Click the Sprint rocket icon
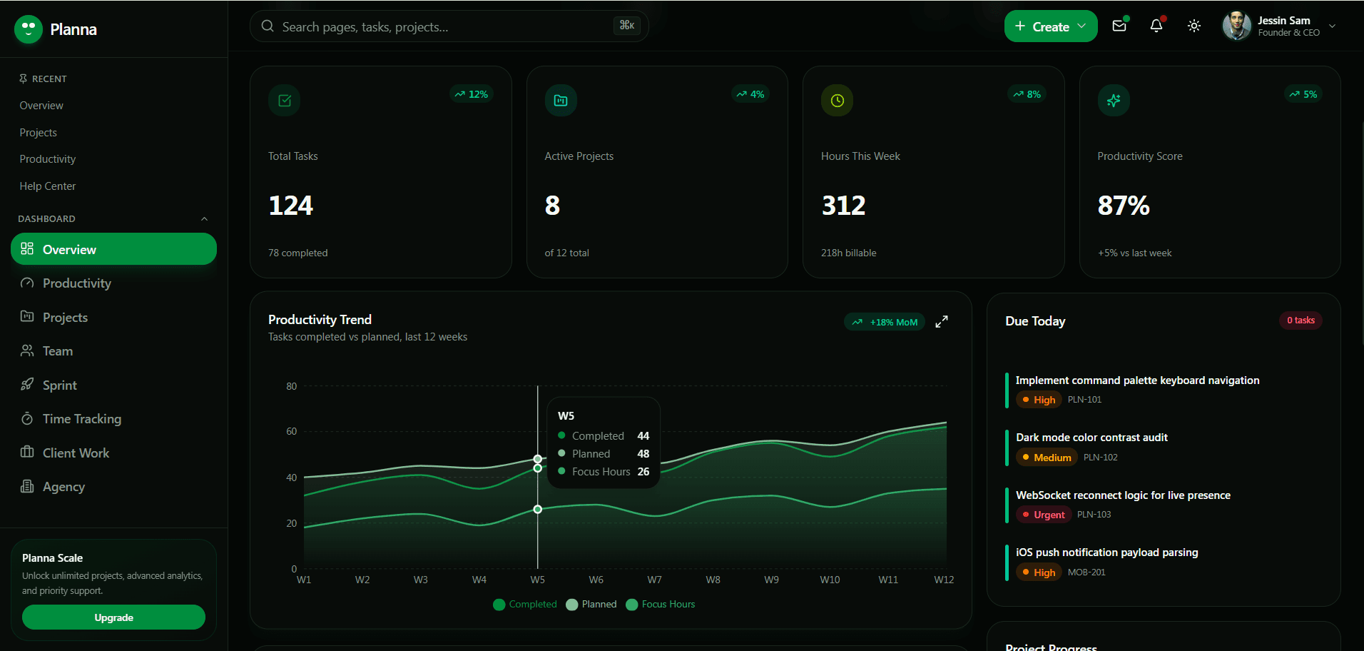Viewport: 1364px width, 651px height. pos(27,385)
